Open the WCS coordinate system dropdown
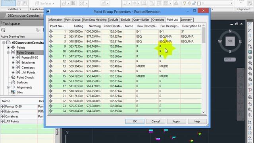The image size is (254, 143). pos(230,60)
